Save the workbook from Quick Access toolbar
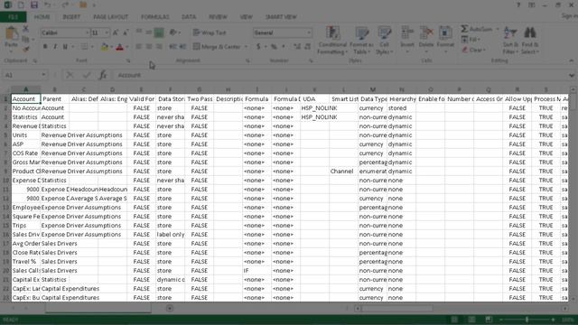 [34, 5]
